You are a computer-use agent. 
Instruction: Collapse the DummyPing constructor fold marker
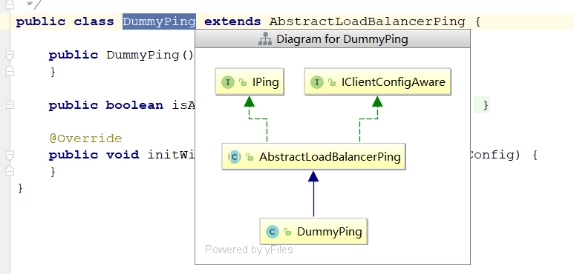click(x=10, y=55)
